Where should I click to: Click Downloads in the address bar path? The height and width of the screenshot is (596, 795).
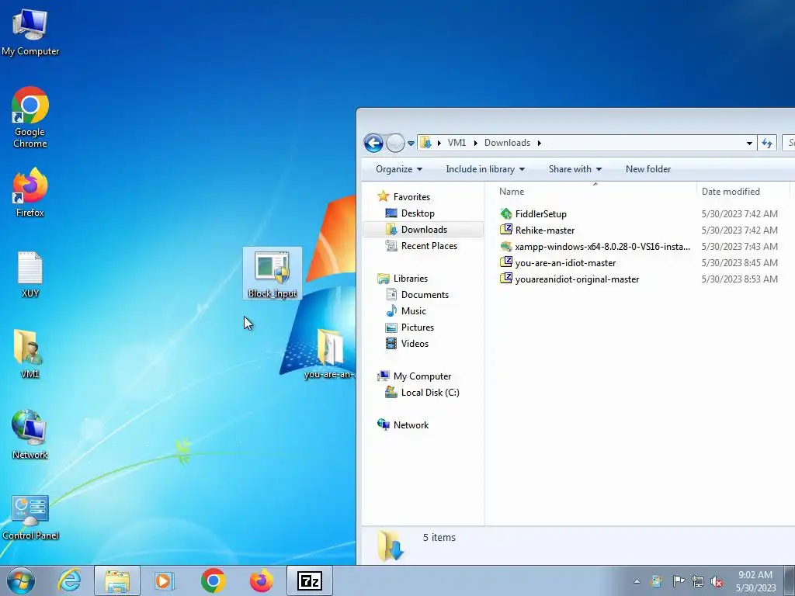click(x=507, y=143)
